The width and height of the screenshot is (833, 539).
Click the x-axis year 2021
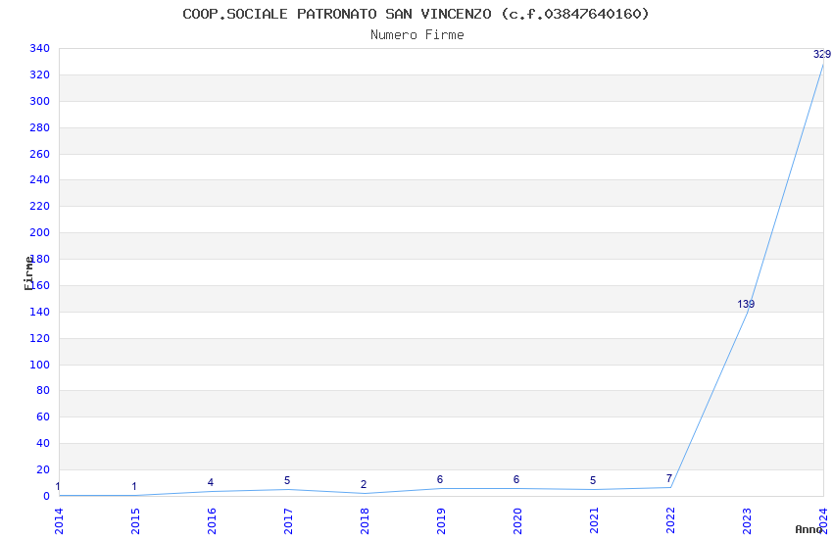tap(595, 520)
